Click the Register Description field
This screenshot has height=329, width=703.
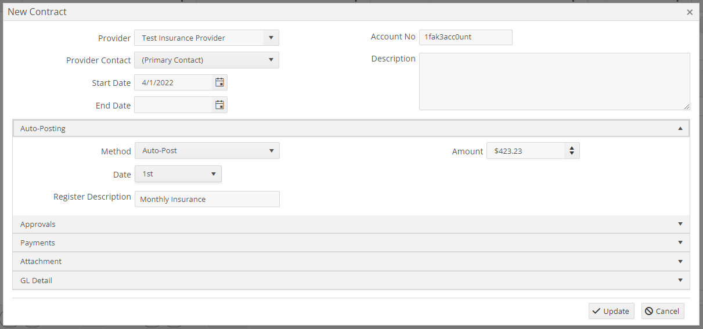pos(207,199)
